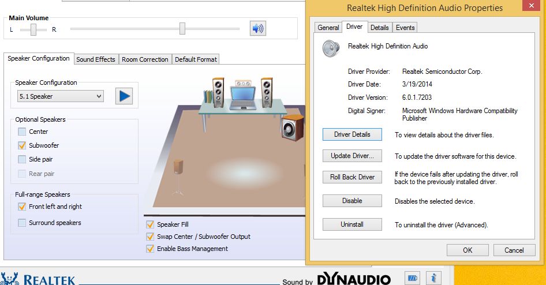The width and height of the screenshot is (546, 285).
Task: Switch to the Default Format tab
Action: (x=196, y=59)
